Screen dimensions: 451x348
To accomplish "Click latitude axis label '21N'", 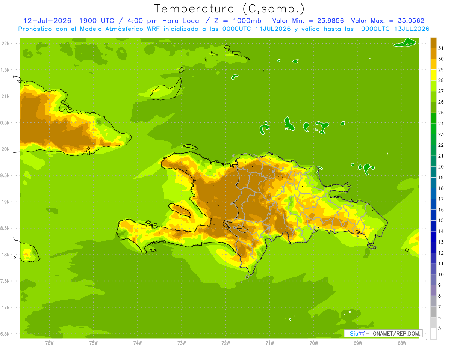I will [5, 96].
